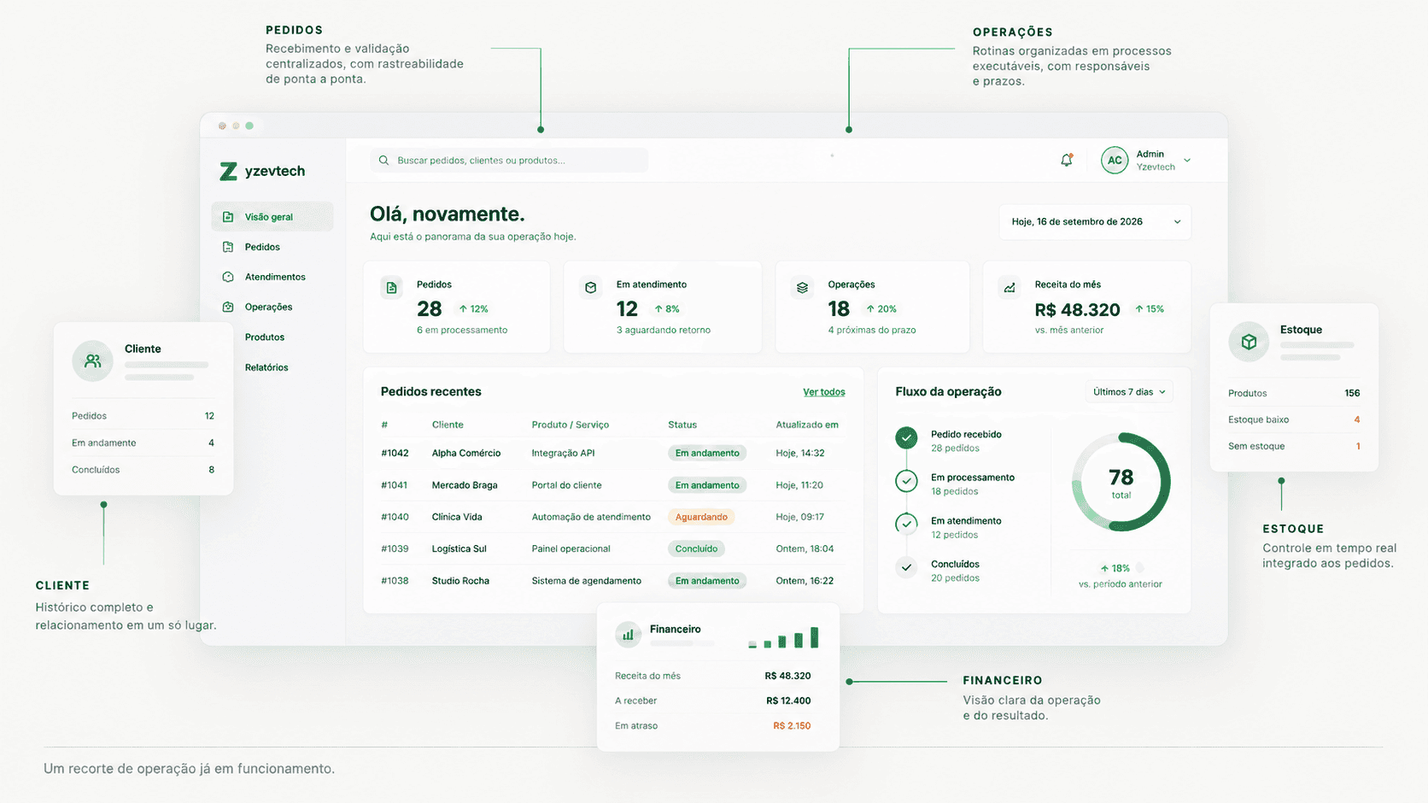Click the Pedidos card document icon

click(x=392, y=288)
